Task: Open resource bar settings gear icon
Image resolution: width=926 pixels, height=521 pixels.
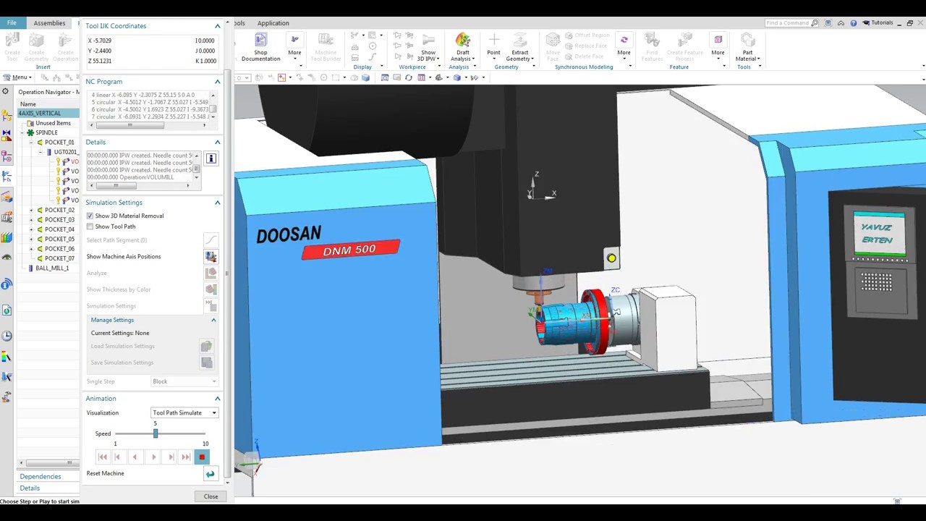Action: coord(5,92)
